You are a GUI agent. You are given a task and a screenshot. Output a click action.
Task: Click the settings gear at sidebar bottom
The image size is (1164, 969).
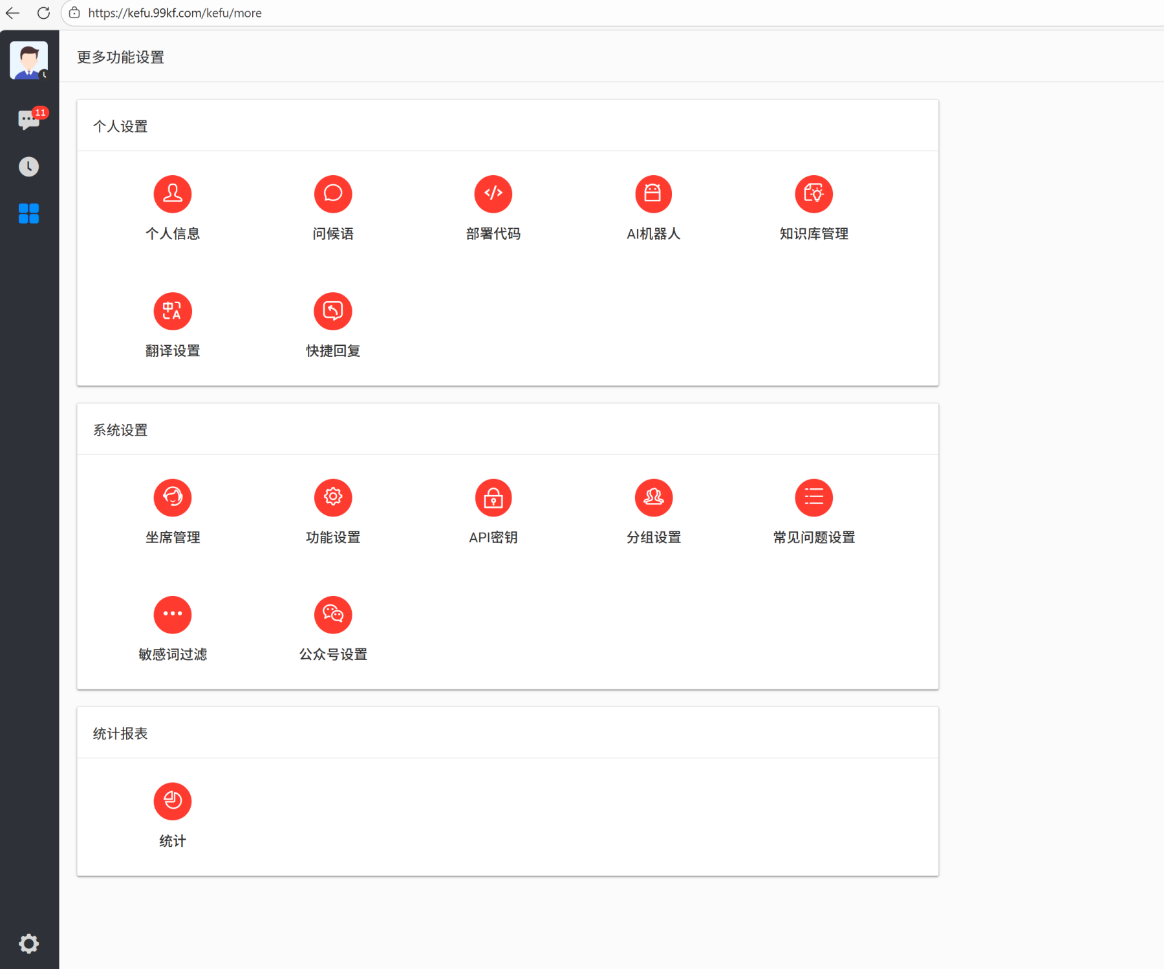click(28, 944)
